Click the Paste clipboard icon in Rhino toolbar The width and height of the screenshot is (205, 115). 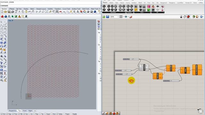coord(26,12)
